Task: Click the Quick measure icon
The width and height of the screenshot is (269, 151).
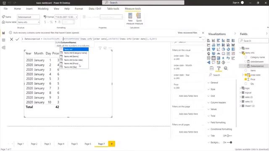Action: (x=139, y=16)
